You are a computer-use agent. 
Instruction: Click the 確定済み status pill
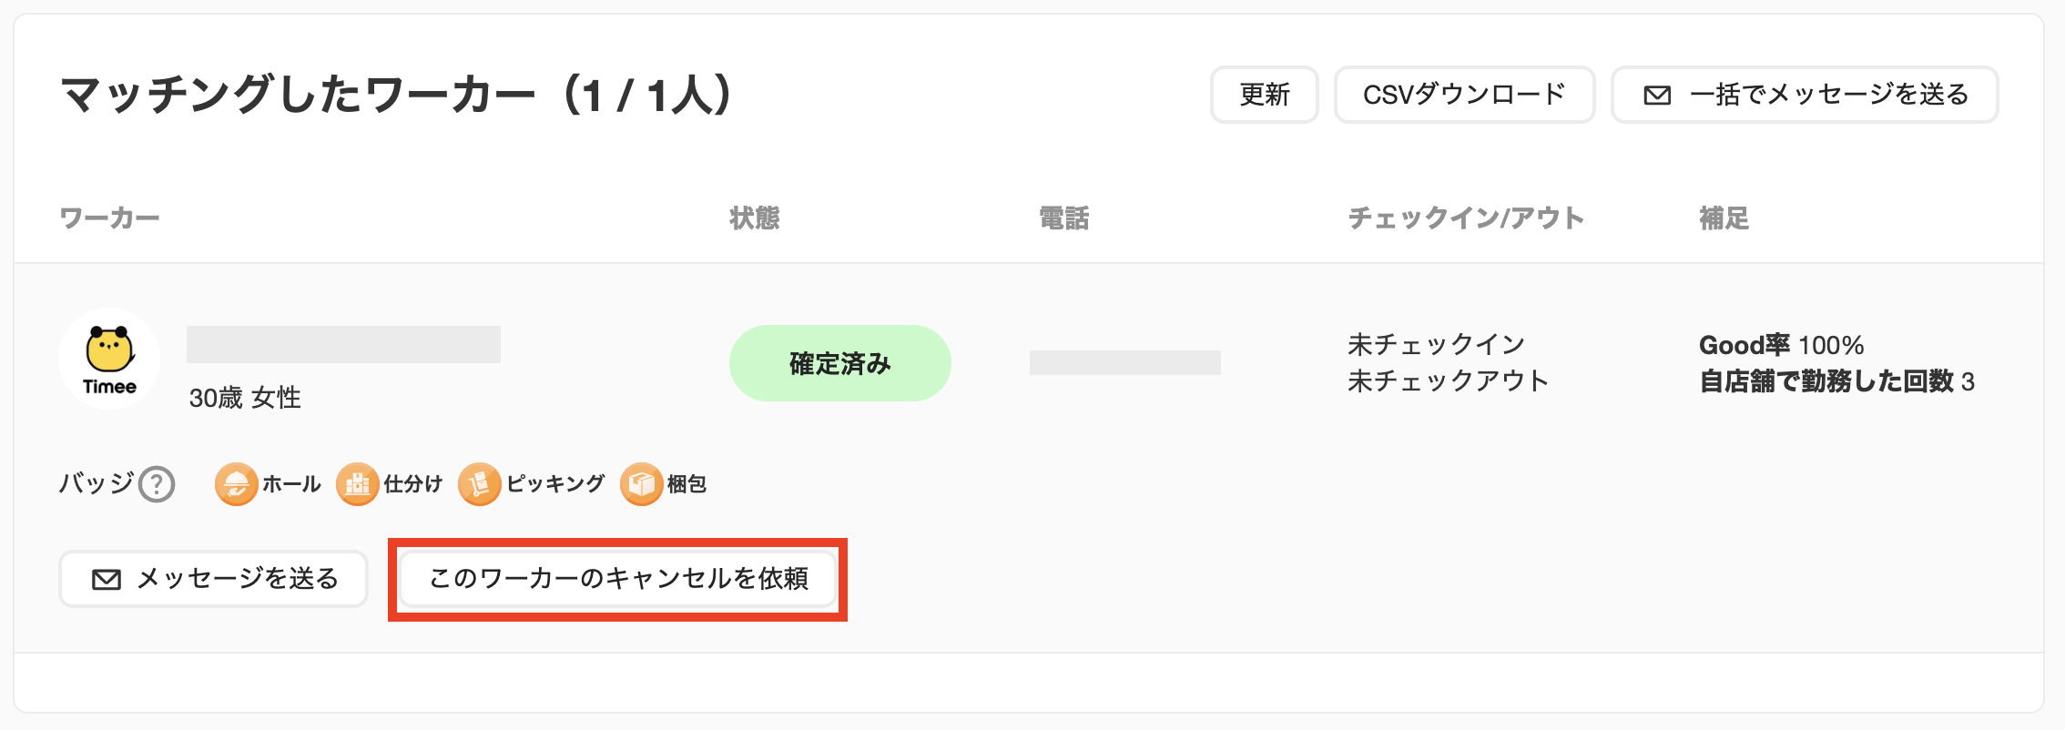point(839,363)
